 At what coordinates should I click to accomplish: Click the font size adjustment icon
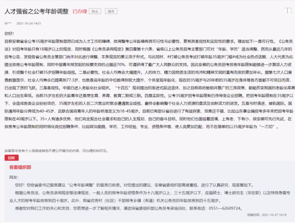[x=288, y=10]
